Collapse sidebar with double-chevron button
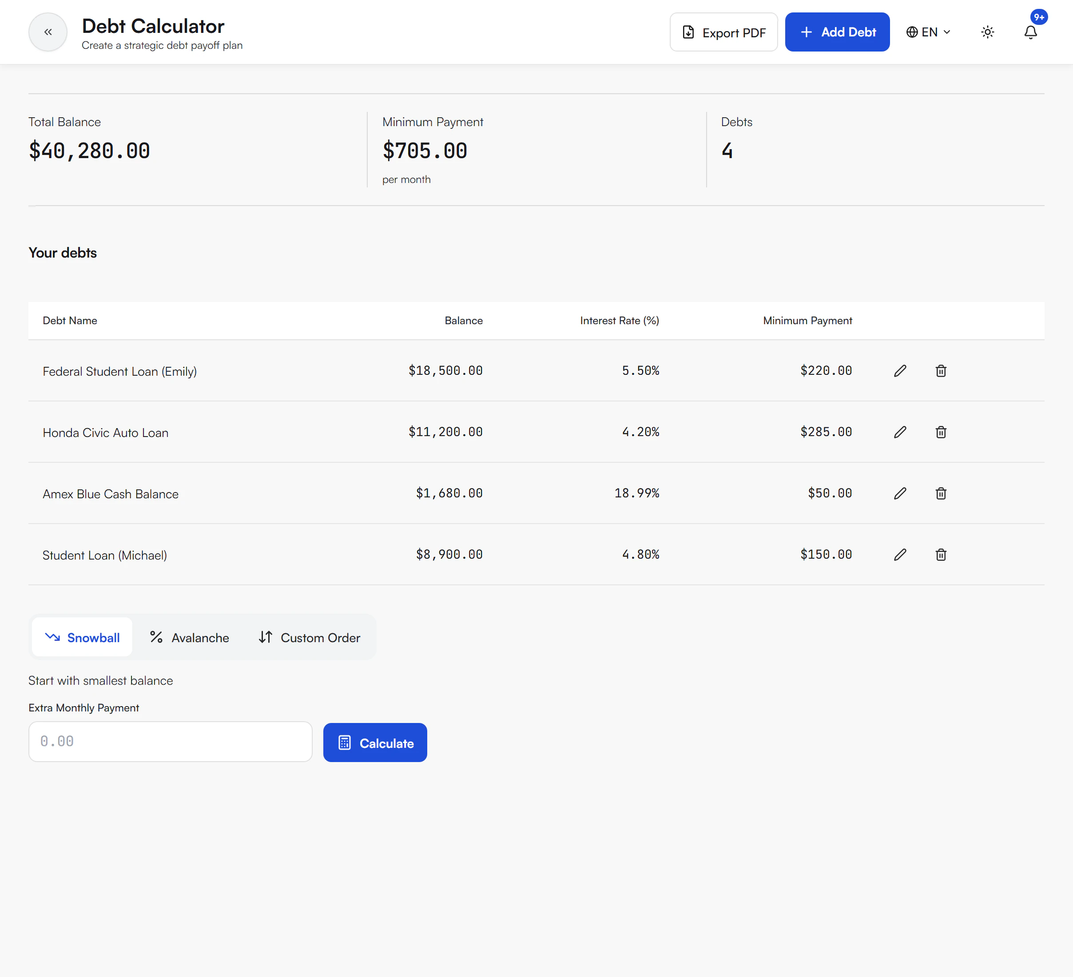Image resolution: width=1073 pixels, height=977 pixels. click(x=48, y=32)
